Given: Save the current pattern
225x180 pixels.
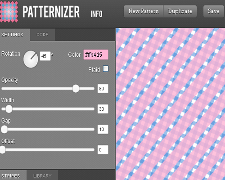Looking at the screenshot, I should pos(214,11).
